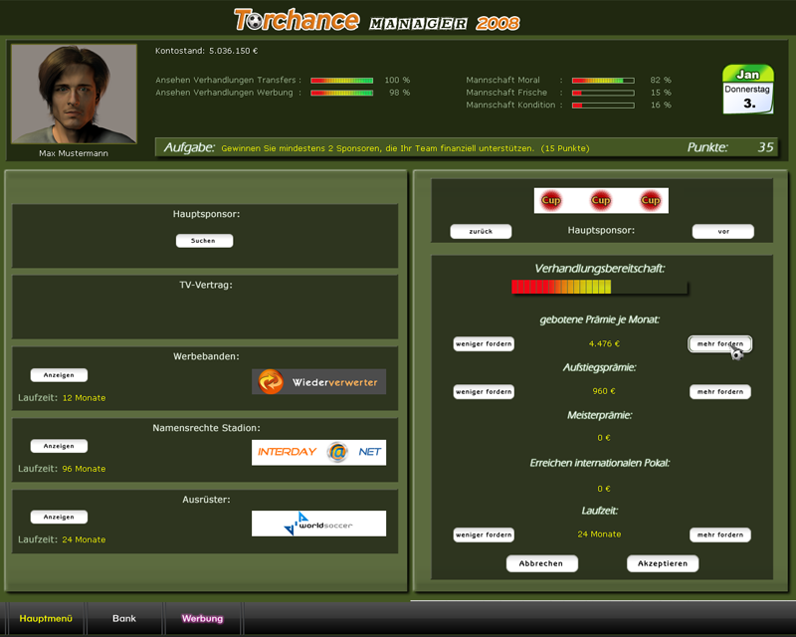Click the Interday Net sponsor logo

[x=318, y=453]
